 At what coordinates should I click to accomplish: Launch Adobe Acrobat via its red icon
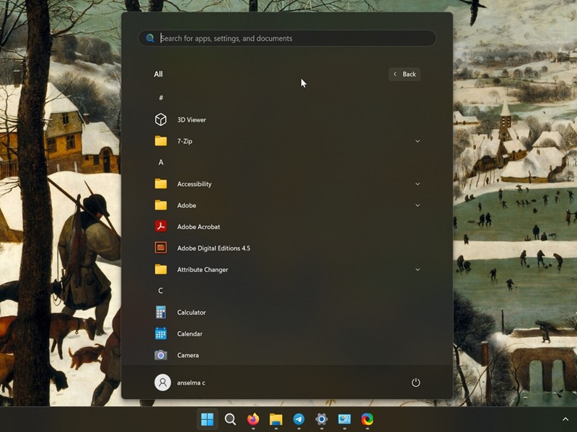pyautogui.click(x=161, y=226)
